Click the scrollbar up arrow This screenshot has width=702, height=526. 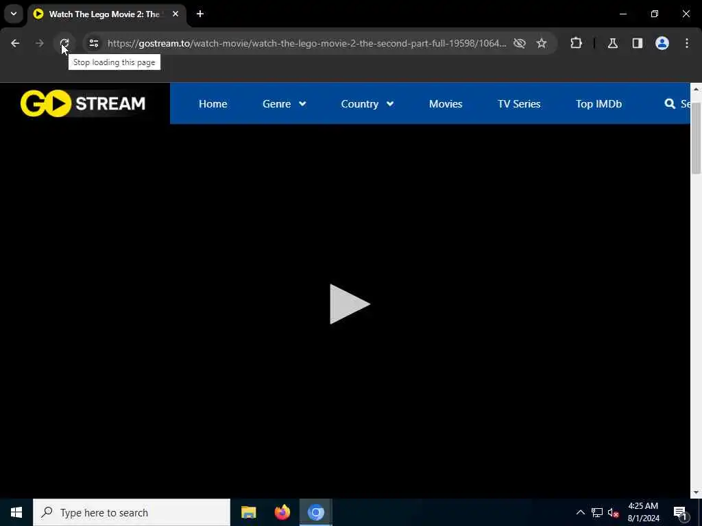point(696,88)
